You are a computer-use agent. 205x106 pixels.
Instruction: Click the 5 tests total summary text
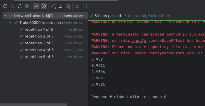(x=147, y=16)
